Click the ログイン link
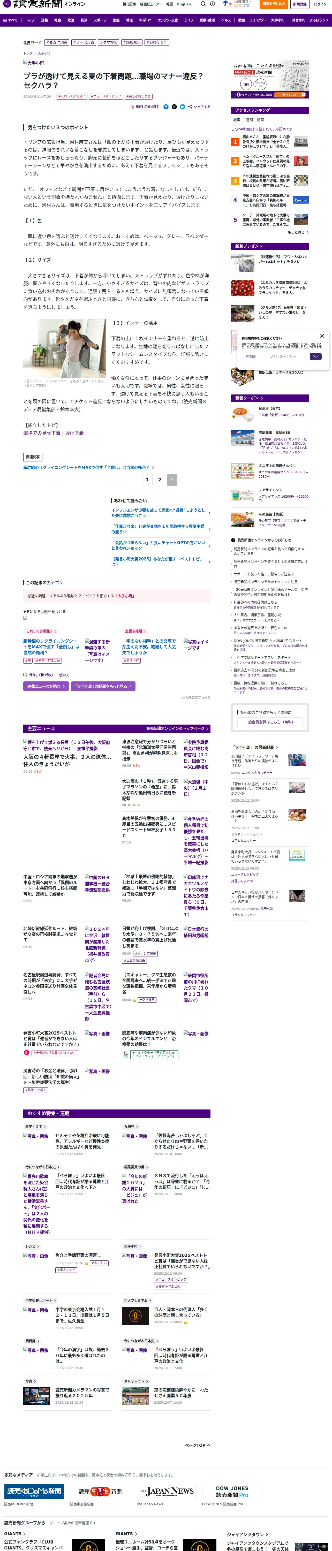The image size is (332, 1551). point(320,4)
